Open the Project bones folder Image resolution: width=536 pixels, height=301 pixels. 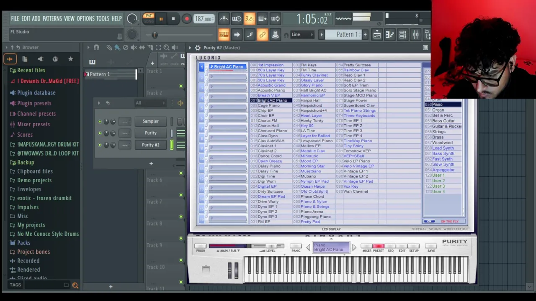tap(33, 252)
